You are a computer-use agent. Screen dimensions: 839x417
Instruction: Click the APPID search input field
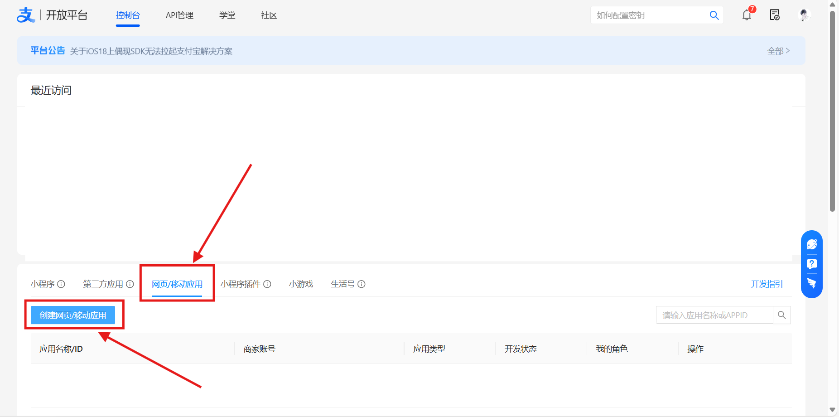[711, 315]
